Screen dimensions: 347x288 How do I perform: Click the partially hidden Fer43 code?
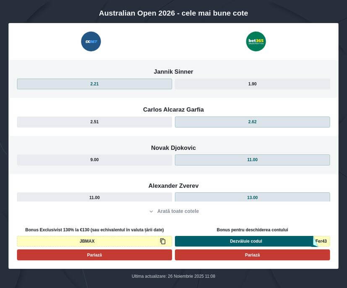point(322,241)
